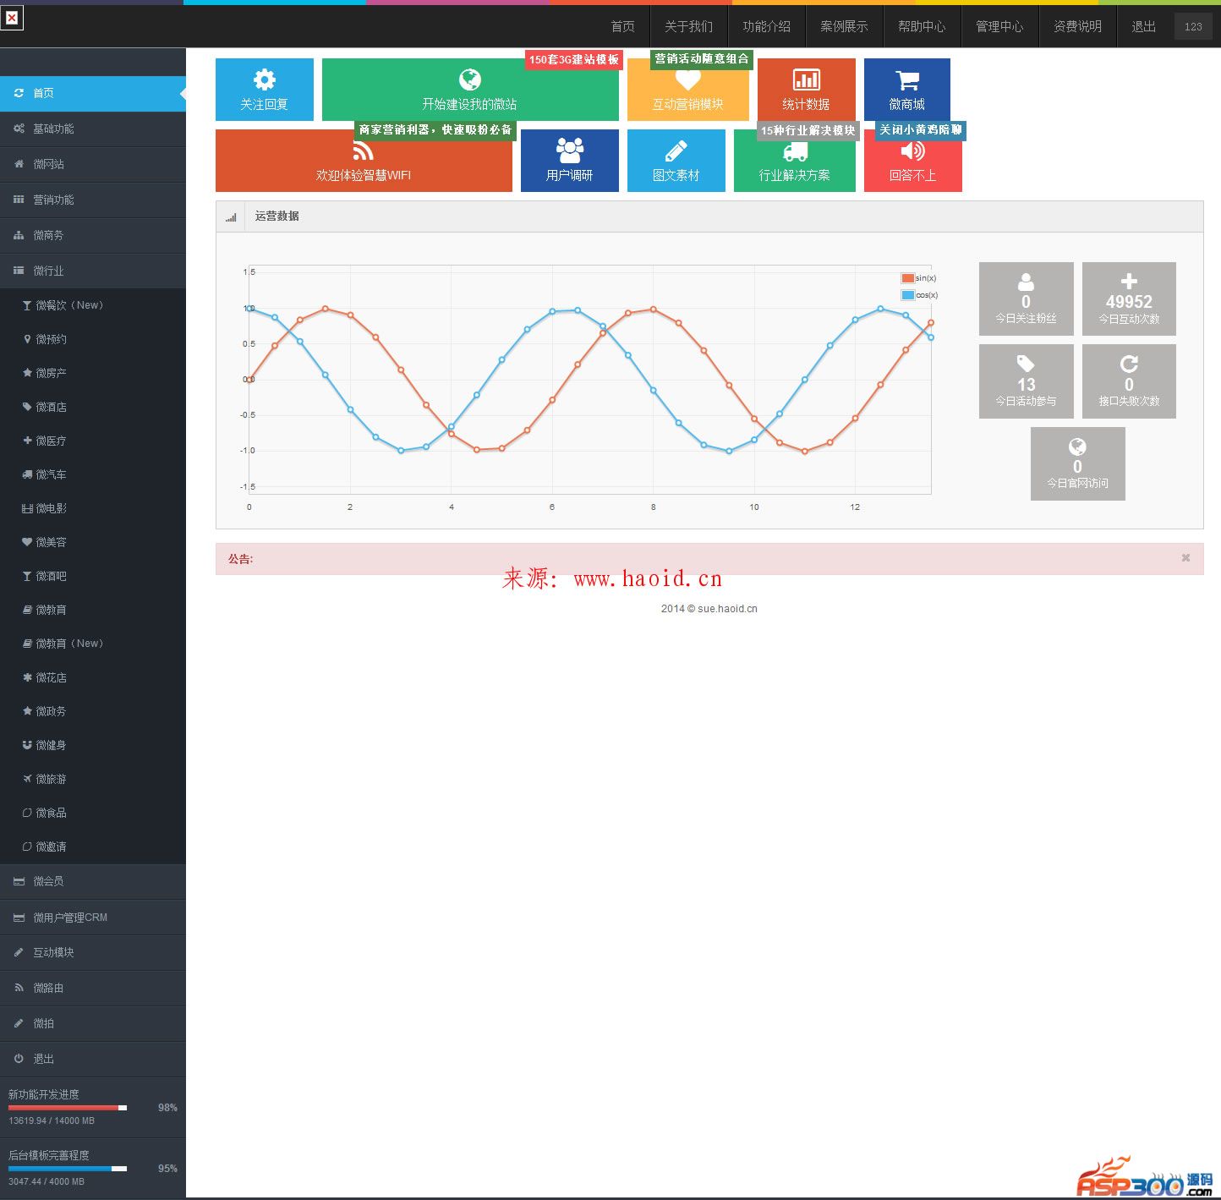Open 资费说明 in the top navigation
This screenshot has height=1200, width=1221.
coord(1078,26)
